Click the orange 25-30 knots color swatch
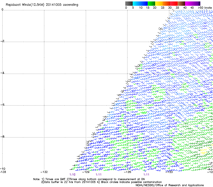 click(x=166, y=3)
